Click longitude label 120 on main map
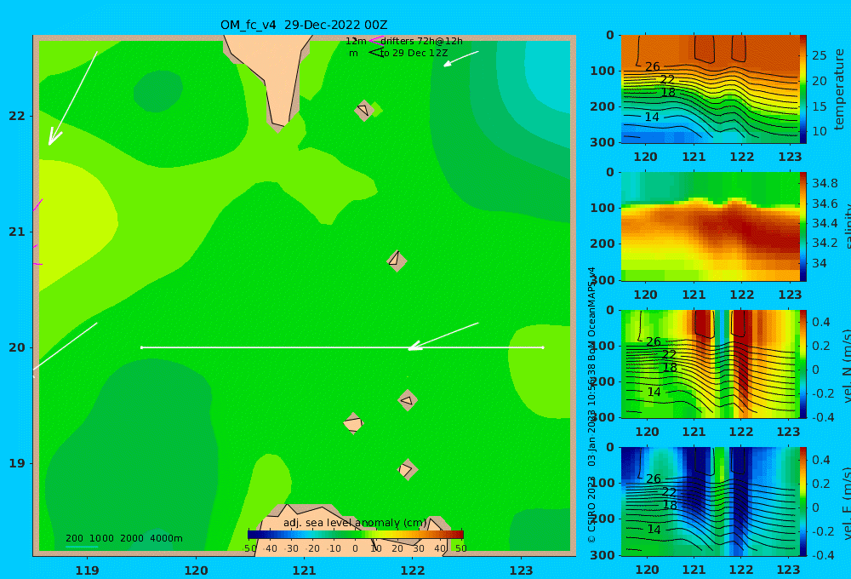Image resolution: width=851 pixels, height=579 pixels. (196, 570)
